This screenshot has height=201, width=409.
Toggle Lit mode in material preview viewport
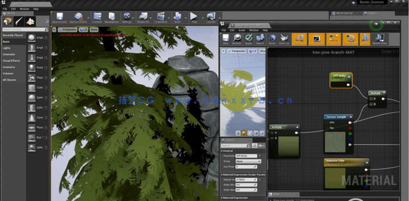pyautogui.click(x=253, y=51)
